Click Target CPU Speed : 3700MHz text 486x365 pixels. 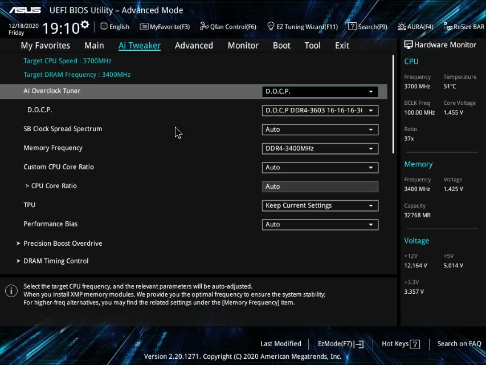click(x=68, y=61)
